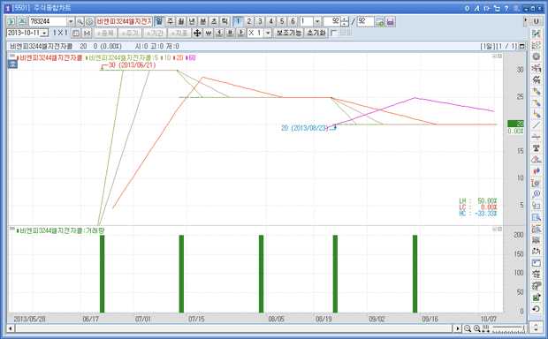Switch to the 주 weekly period toggle

(x=171, y=22)
